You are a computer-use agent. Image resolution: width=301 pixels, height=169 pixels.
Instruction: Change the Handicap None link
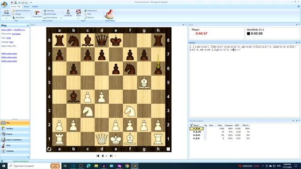click(11, 42)
